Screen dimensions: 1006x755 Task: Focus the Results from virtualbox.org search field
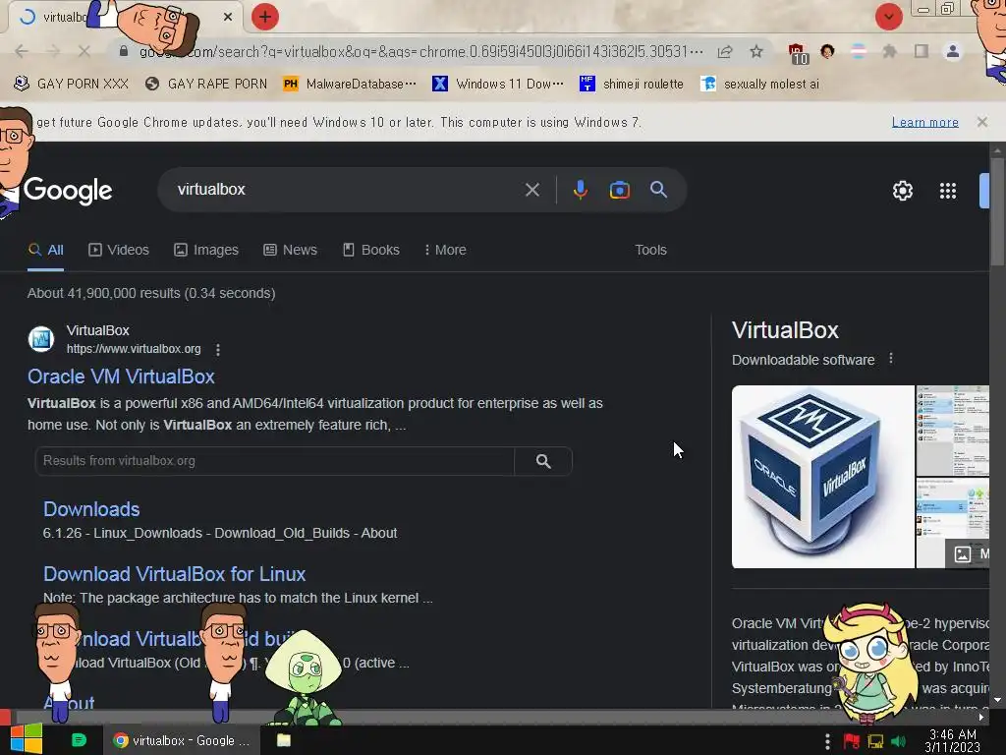275,461
